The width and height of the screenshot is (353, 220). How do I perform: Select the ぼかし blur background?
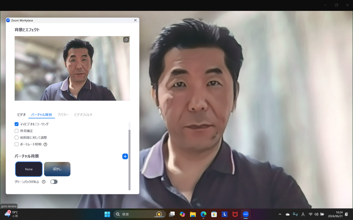pyautogui.click(x=57, y=169)
